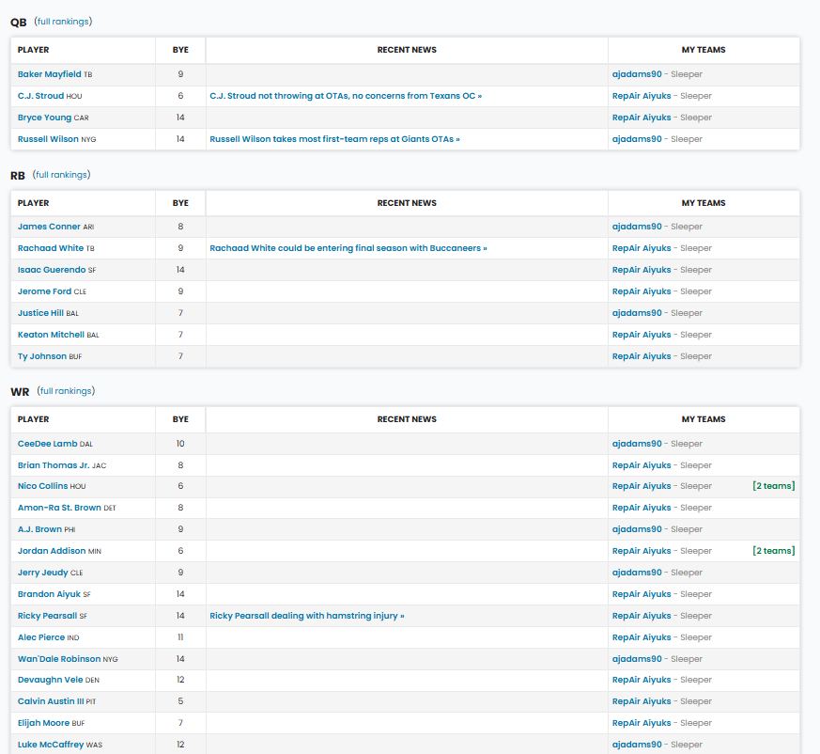Open WR full rankings link

point(66,390)
